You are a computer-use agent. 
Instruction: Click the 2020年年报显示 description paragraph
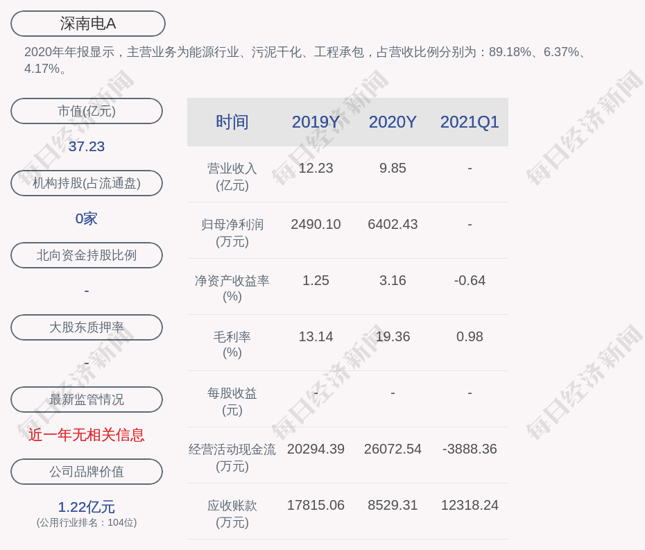[x=305, y=60]
